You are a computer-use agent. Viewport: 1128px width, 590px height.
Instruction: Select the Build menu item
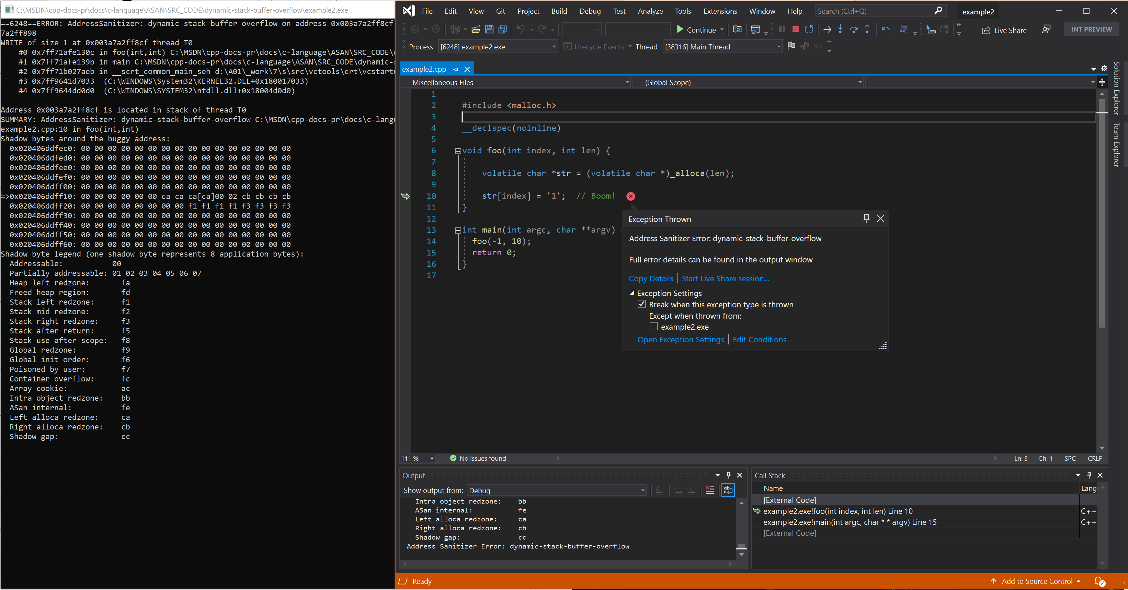[x=559, y=10]
